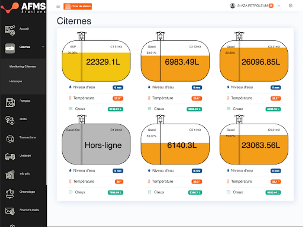Screen dimensions: 303x227
Task: Open the Chronologie clock icon
Action: click(10, 193)
